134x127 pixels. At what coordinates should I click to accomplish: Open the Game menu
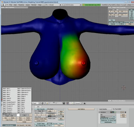(x=28, y=5)
